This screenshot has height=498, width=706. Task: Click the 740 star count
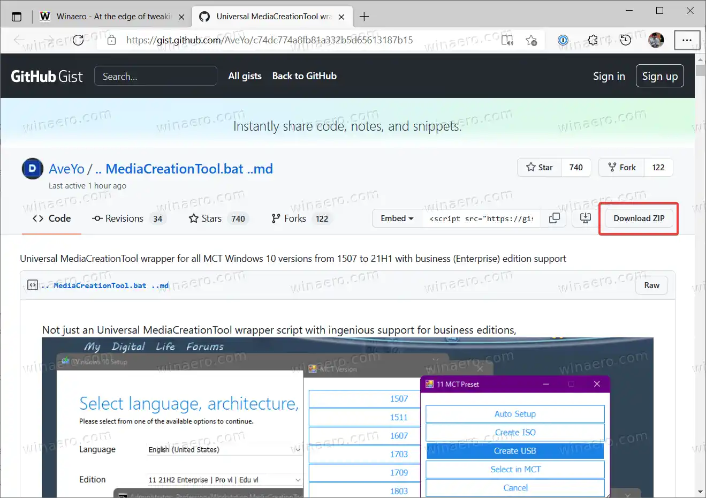pos(576,168)
